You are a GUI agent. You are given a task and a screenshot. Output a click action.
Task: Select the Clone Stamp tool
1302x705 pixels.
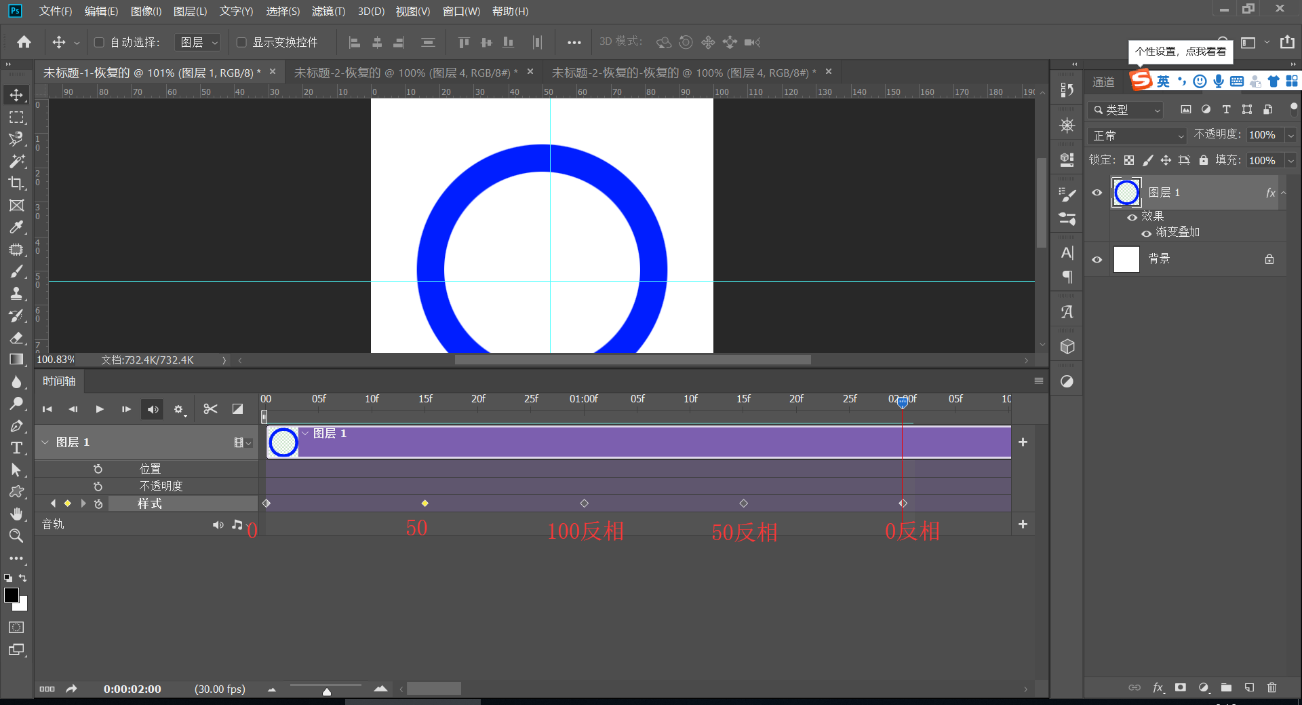coord(16,294)
